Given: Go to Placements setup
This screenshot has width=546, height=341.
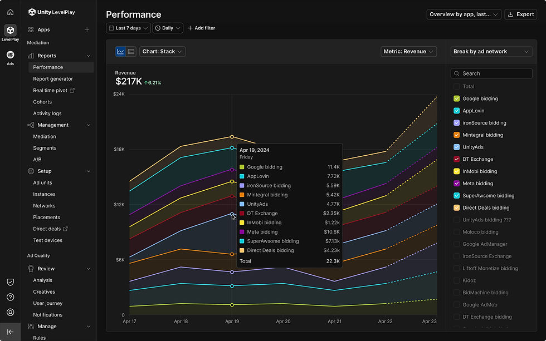Looking at the screenshot, I should point(47,218).
